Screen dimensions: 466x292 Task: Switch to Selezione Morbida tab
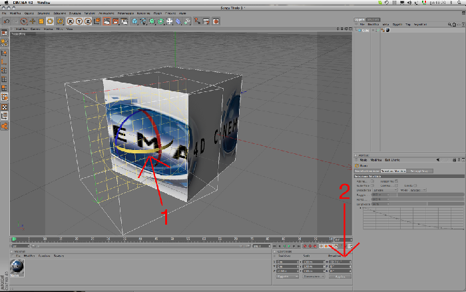pyautogui.click(x=393, y=171)
